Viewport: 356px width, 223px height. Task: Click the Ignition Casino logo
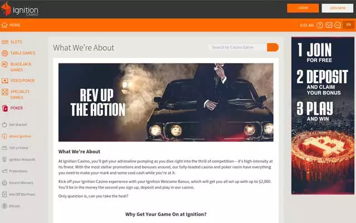click(x=19, y=9)
